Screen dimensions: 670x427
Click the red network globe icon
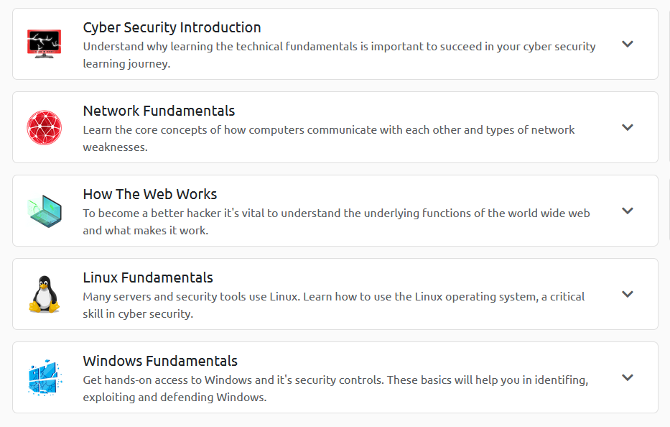pos(45,127)
